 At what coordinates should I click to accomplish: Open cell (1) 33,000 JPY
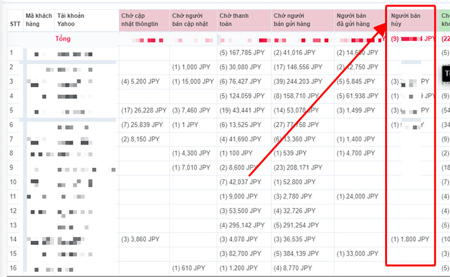[357, 254]
